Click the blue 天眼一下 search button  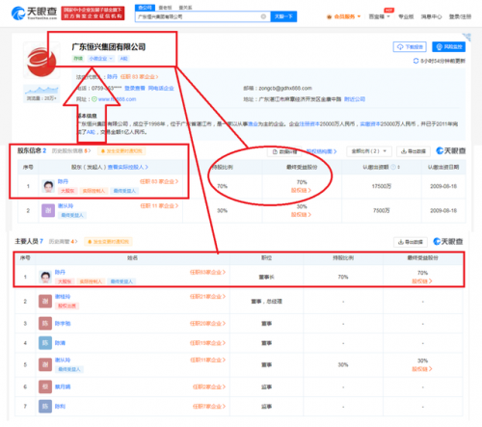coord(283,16)
